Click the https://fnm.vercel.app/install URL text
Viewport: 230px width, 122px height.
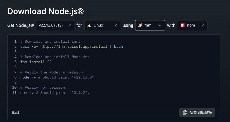pyautogui.click(x=74, y=47)
